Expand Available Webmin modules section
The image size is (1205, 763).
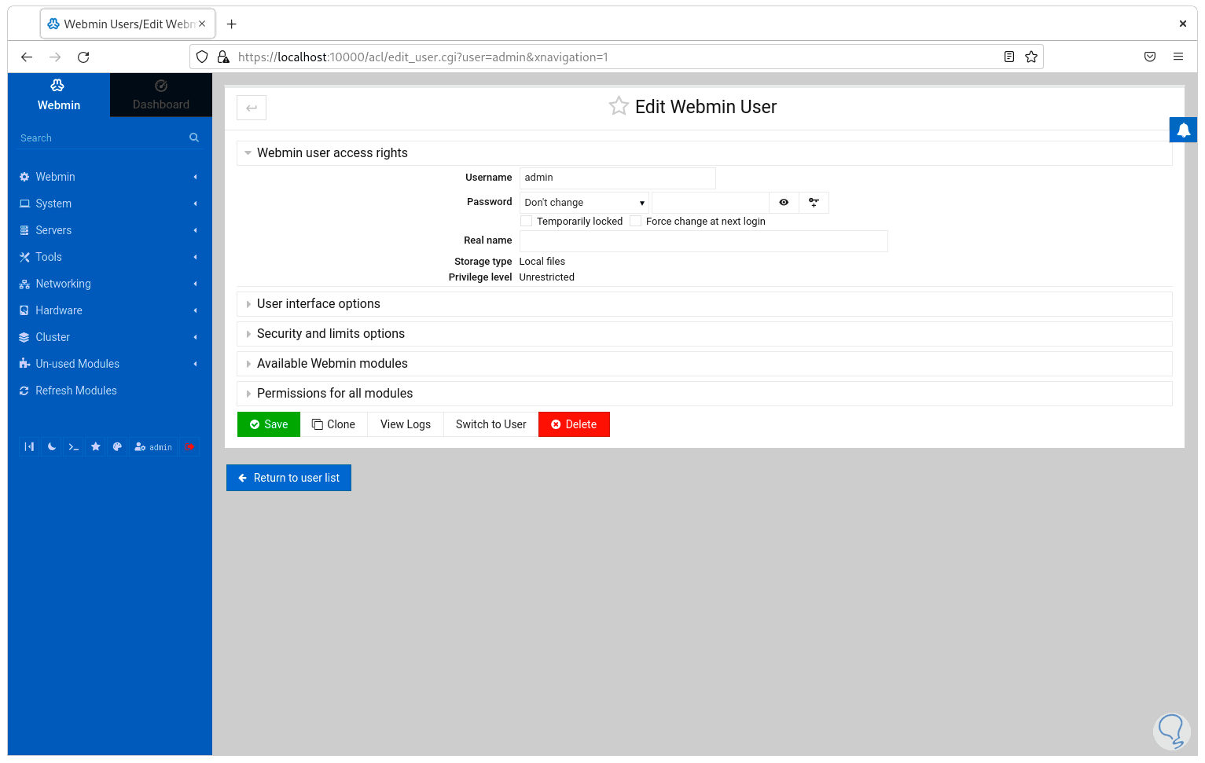(x=704, y=364)
